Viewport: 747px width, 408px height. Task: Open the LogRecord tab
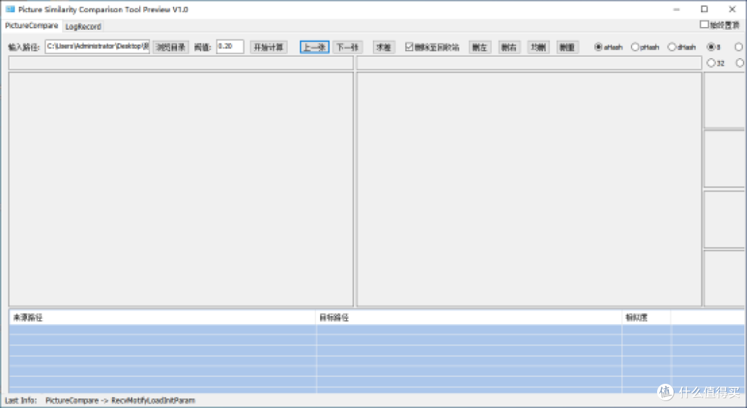tap(83, 27)
